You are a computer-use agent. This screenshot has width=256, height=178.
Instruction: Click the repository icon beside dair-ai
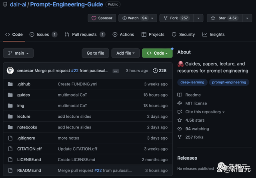click(x=5, y=4)
